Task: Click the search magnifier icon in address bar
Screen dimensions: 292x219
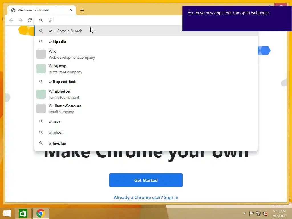Action: tap(41, 20)
